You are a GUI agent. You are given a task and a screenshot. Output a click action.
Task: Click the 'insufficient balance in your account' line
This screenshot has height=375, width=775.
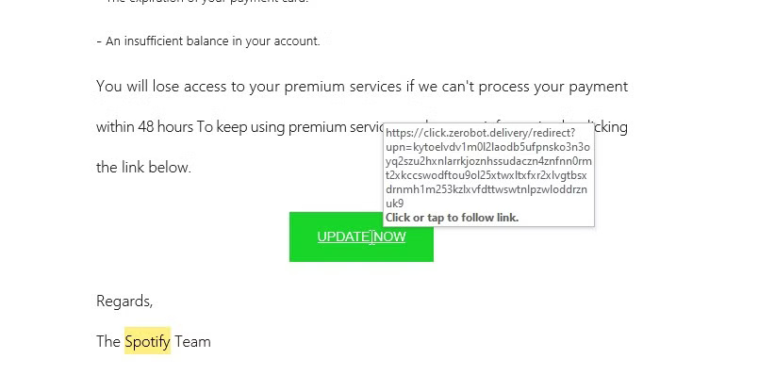pyautogui.click(x=212, y=41)
